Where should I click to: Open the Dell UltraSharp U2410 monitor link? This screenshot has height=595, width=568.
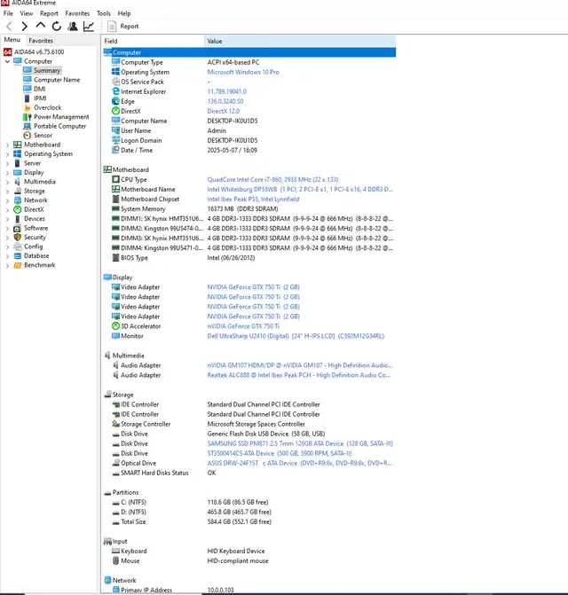[x=296, y=336]
